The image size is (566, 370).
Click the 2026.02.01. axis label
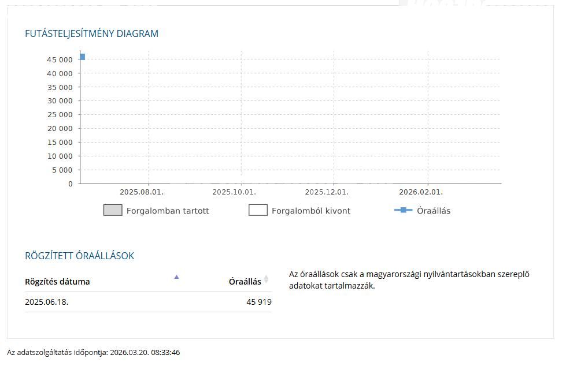(x=421, y=192)
